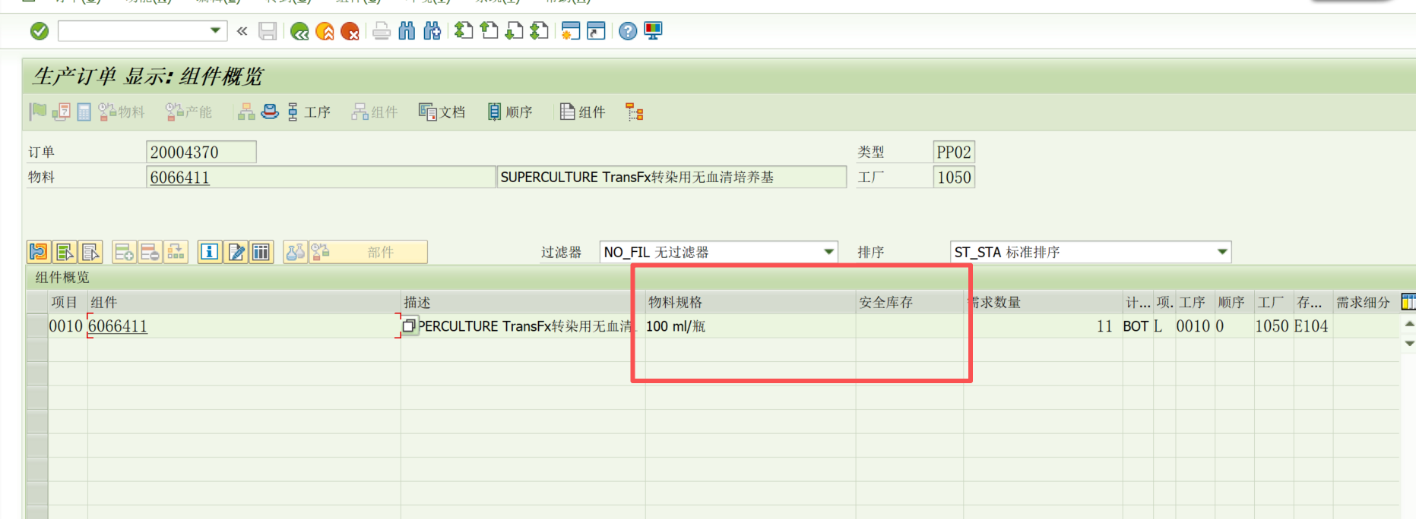Open the blue Help question mark icon

point(628,31)
